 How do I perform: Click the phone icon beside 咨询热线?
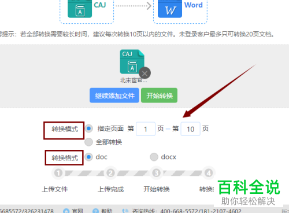click(125, 211)
